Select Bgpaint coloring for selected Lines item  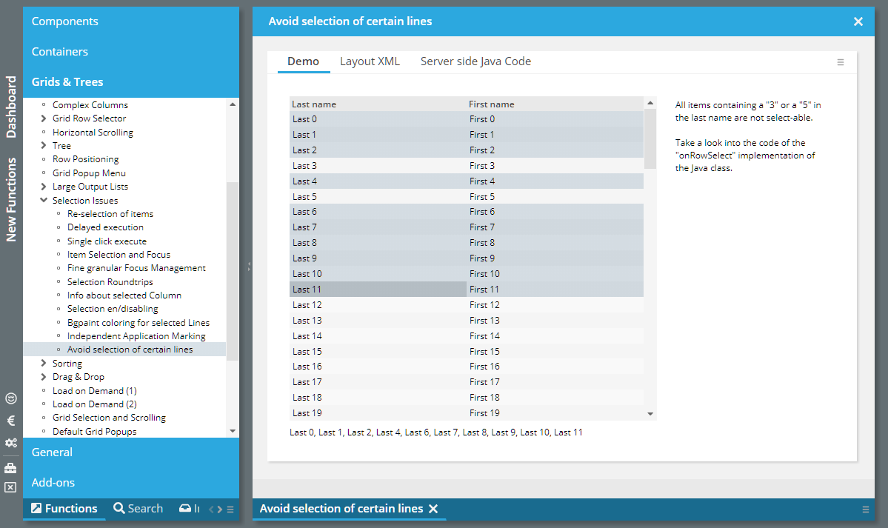pos(138,323)
